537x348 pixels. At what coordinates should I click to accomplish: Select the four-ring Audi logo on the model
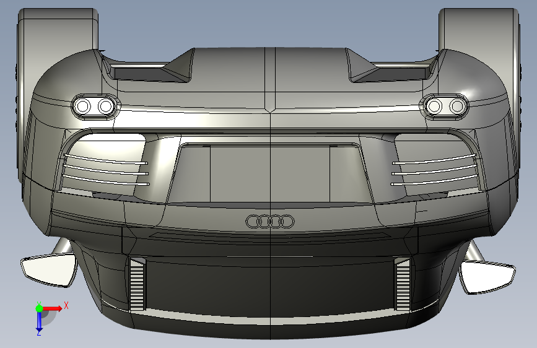pyautogui.click(x=270, y=222)
